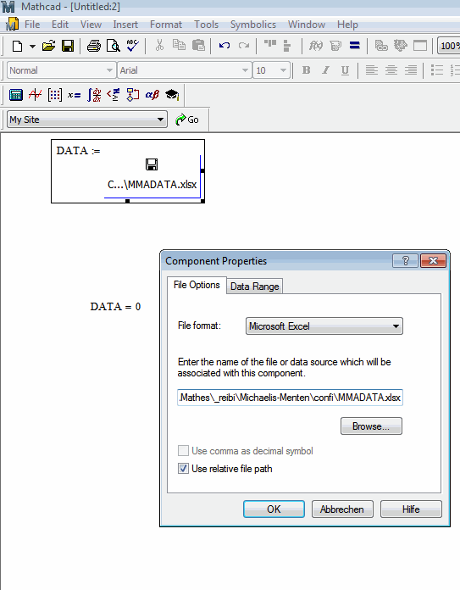Open the File menu
Image resolution: width=460 pixels, height=590 pixels.
pos(32,25)
